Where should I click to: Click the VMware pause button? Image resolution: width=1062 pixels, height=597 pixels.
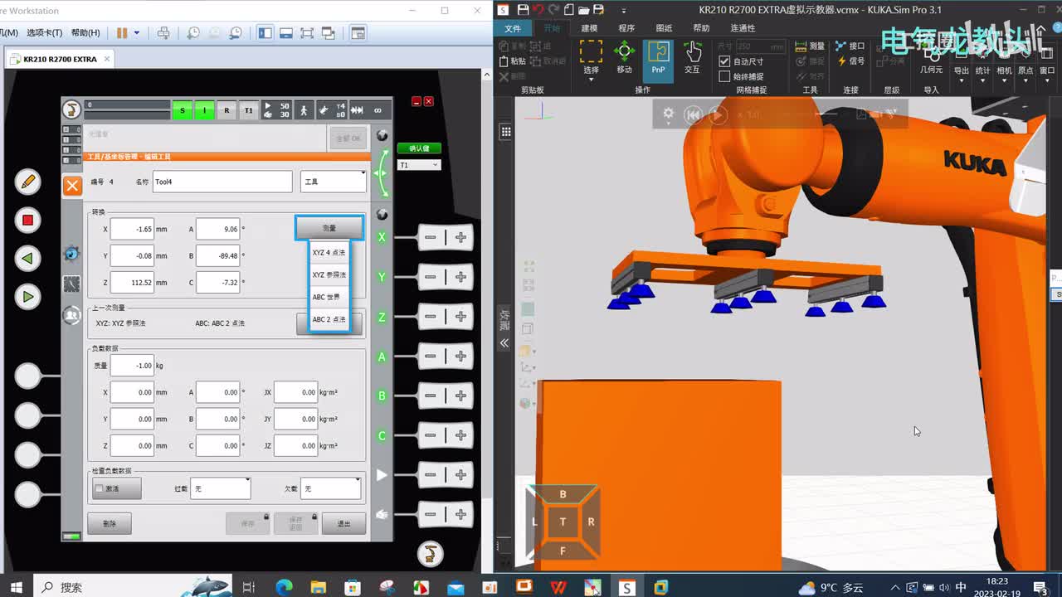(122, 33)
